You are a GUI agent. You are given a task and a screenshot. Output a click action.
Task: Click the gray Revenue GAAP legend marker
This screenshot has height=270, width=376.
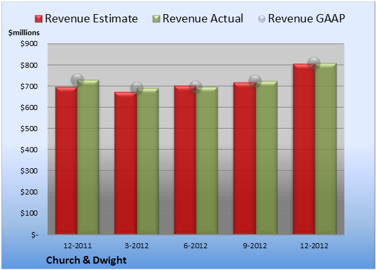pos(262,19)
